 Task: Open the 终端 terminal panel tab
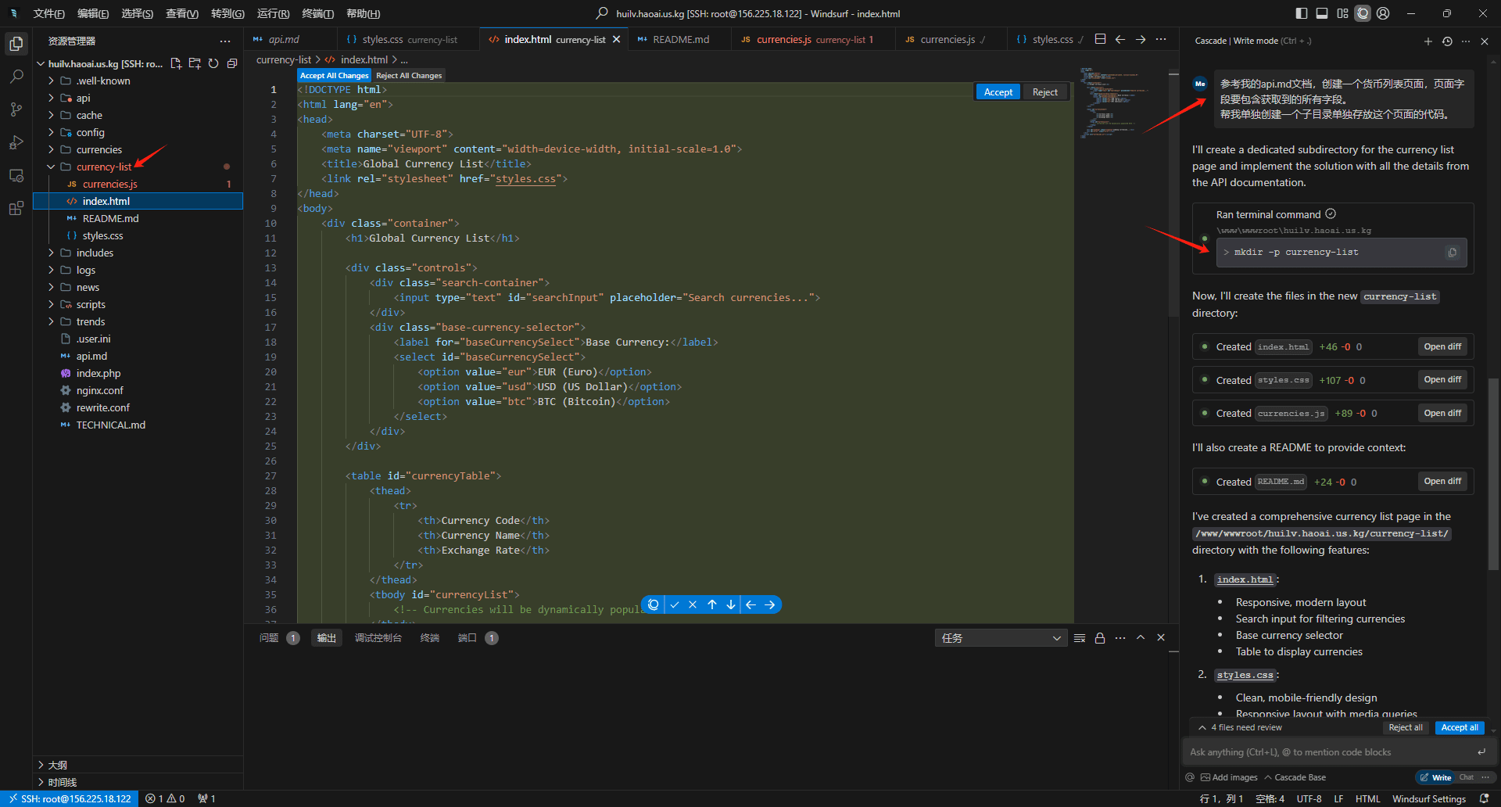pos(429,638)
